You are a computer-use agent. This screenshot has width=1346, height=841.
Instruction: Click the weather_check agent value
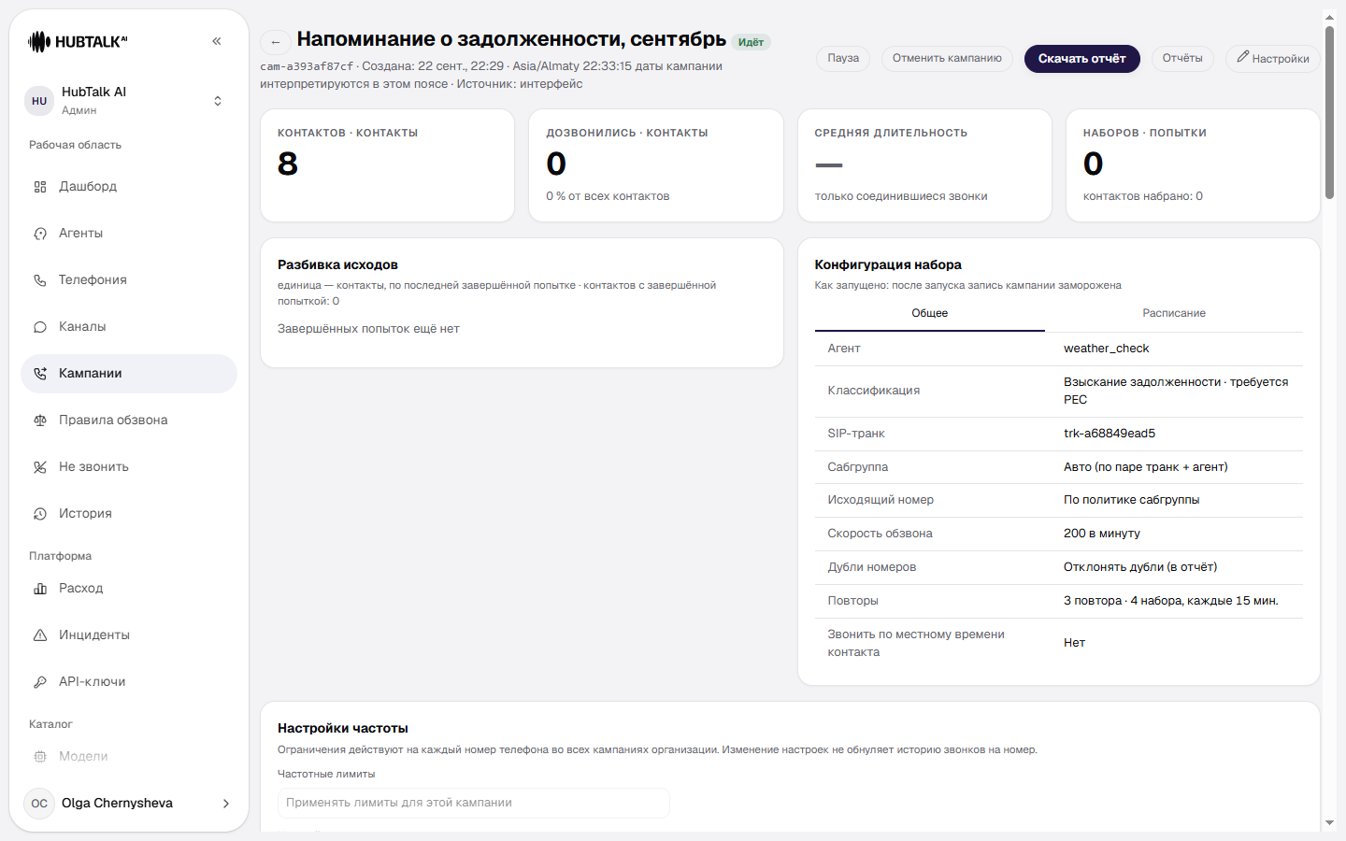pos(1107,349)
